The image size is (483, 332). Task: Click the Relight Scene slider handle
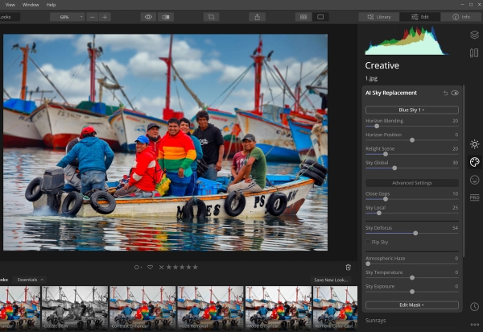(x=386, y=154)
